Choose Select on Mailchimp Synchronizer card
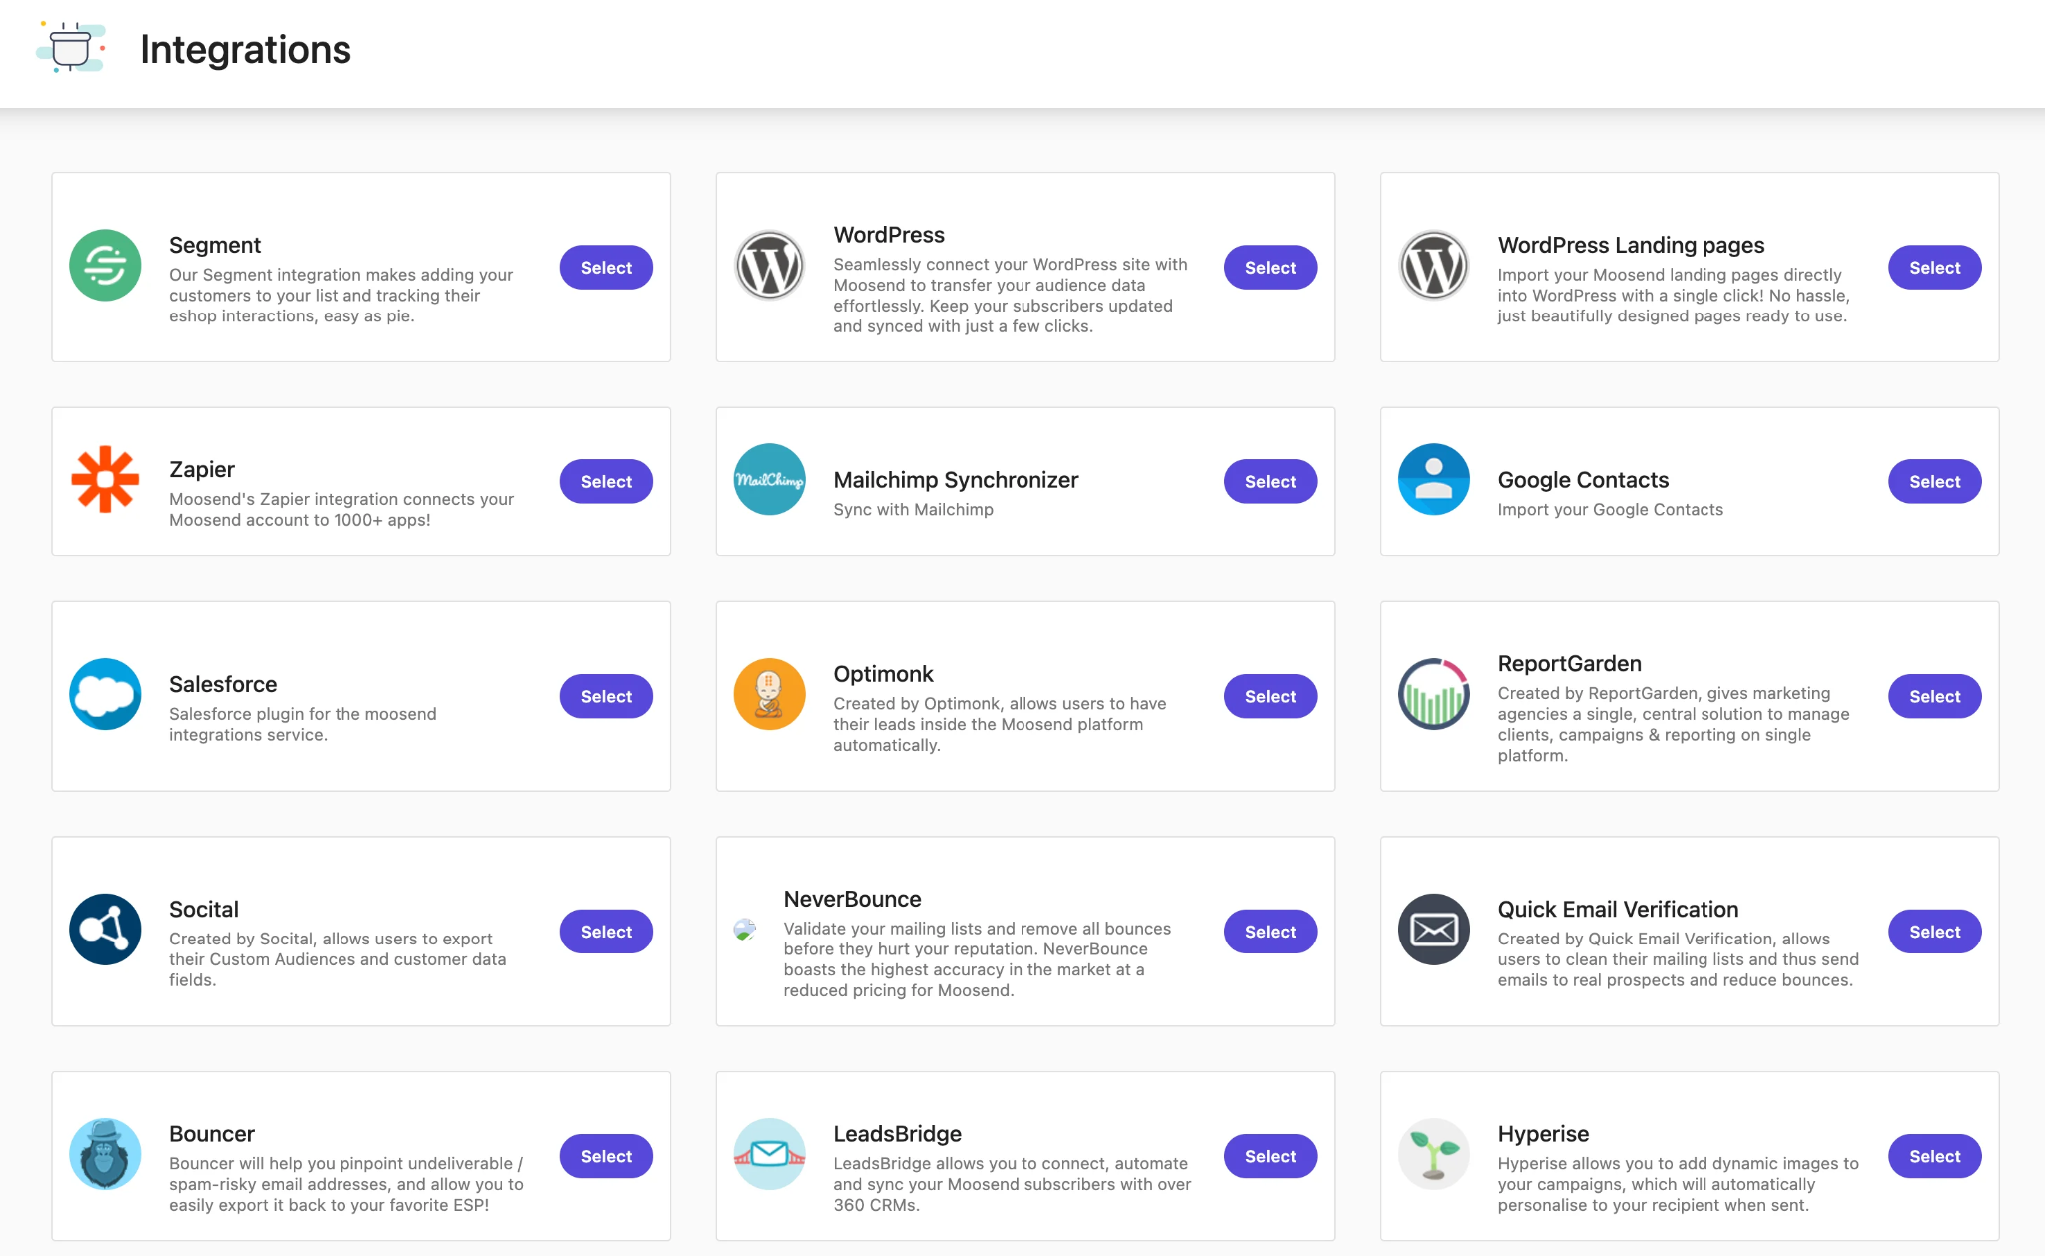 coord(1270,482)
